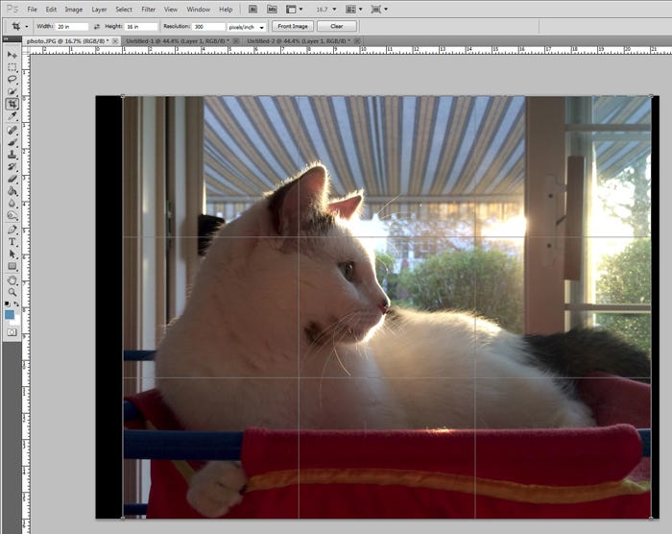Open the Edit menu
Screen dimensions: 672x534
[51, 9]
